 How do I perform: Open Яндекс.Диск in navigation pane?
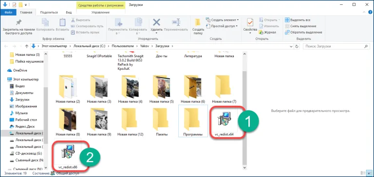pos(22,127)
